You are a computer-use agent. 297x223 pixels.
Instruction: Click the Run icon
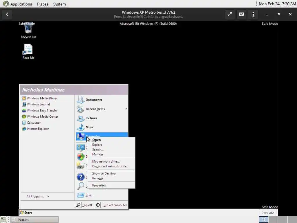click(81, 195)
